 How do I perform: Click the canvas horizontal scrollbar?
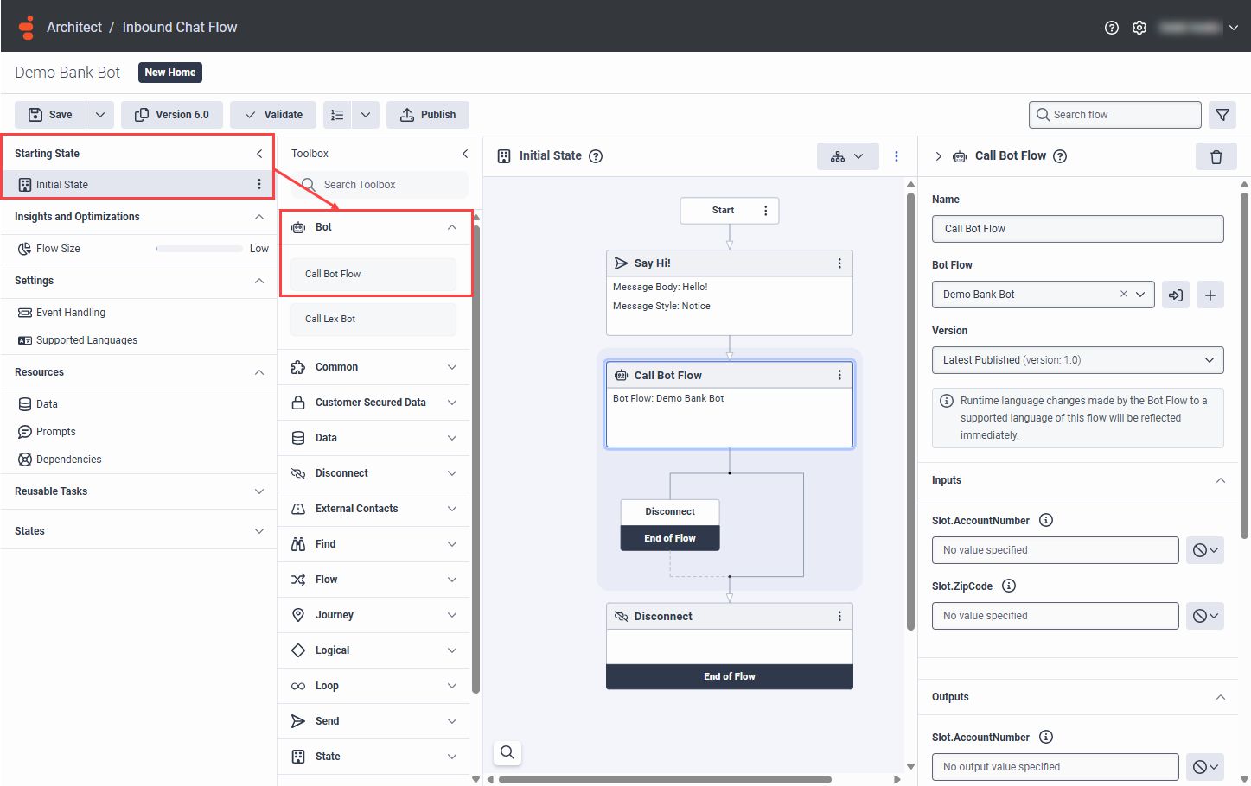point(664,779)
